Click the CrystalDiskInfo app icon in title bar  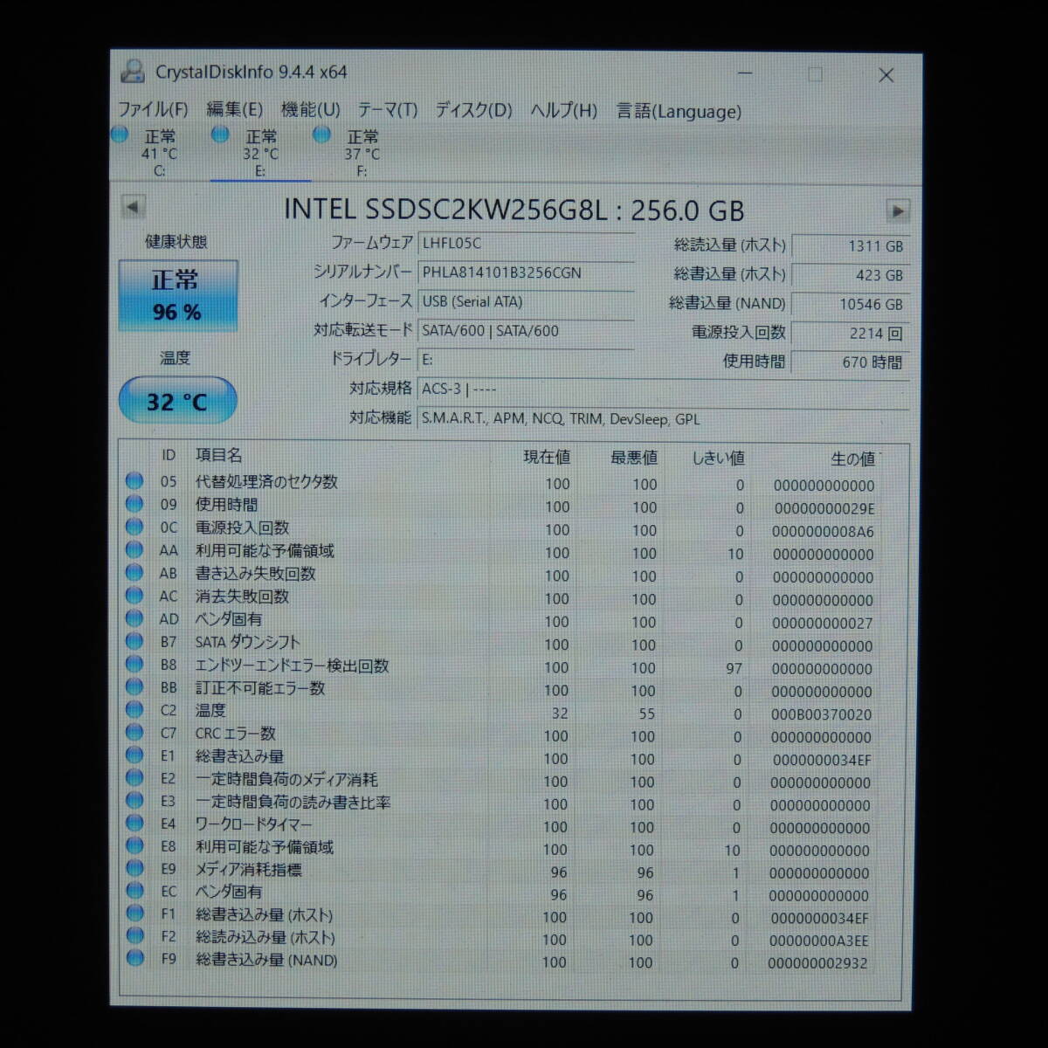tap(133, 72)
